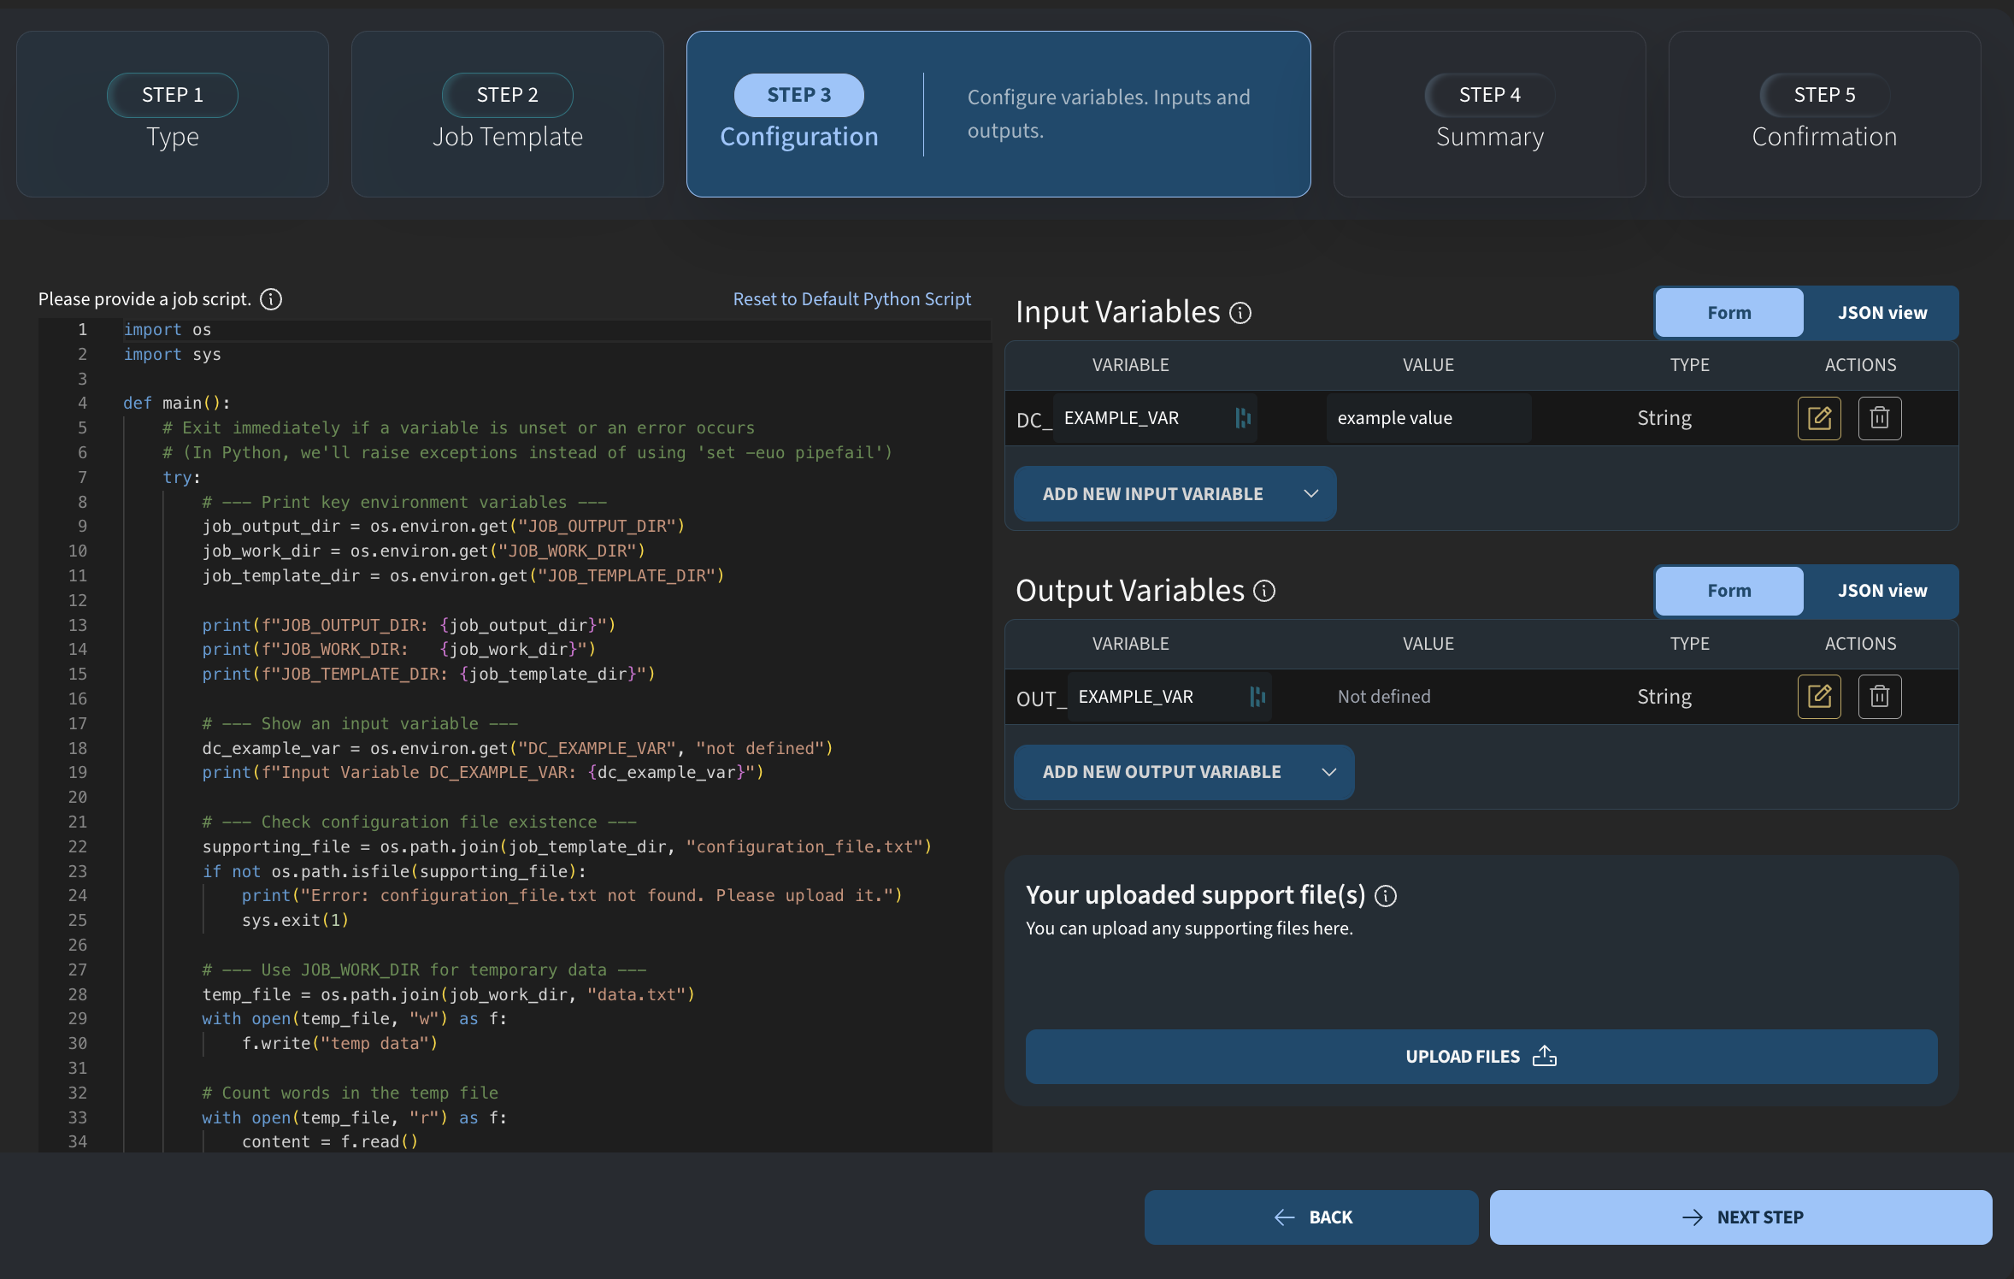Click the info icon beside the job script prompt
Viewport: 2014px width, 1279px height.
271,299
